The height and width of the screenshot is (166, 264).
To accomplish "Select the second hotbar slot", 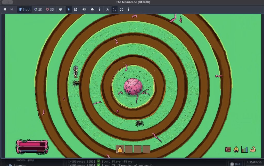I will point(129,149).
